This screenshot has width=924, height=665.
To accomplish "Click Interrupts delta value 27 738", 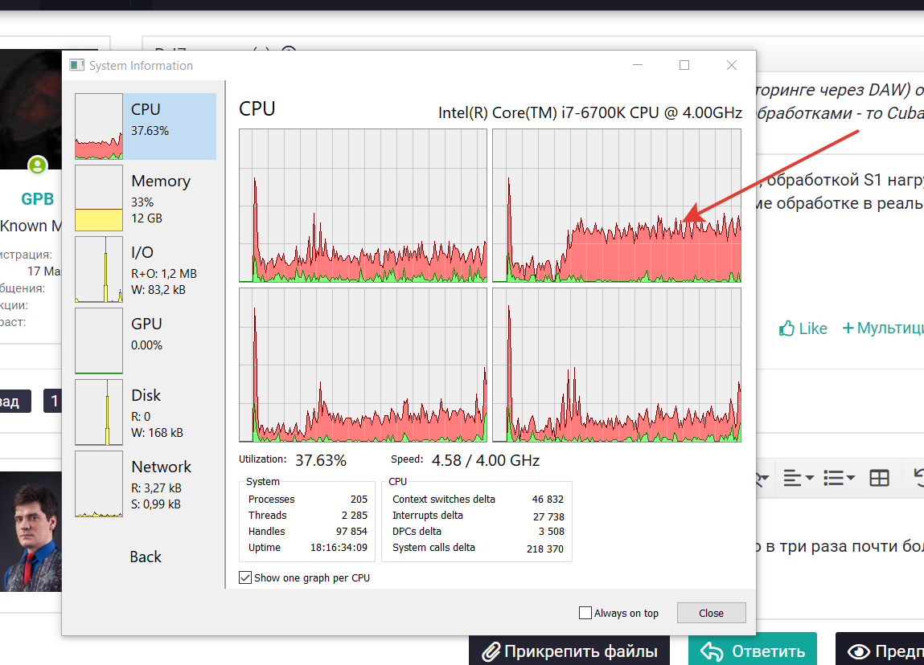I will tap(548, 516).
